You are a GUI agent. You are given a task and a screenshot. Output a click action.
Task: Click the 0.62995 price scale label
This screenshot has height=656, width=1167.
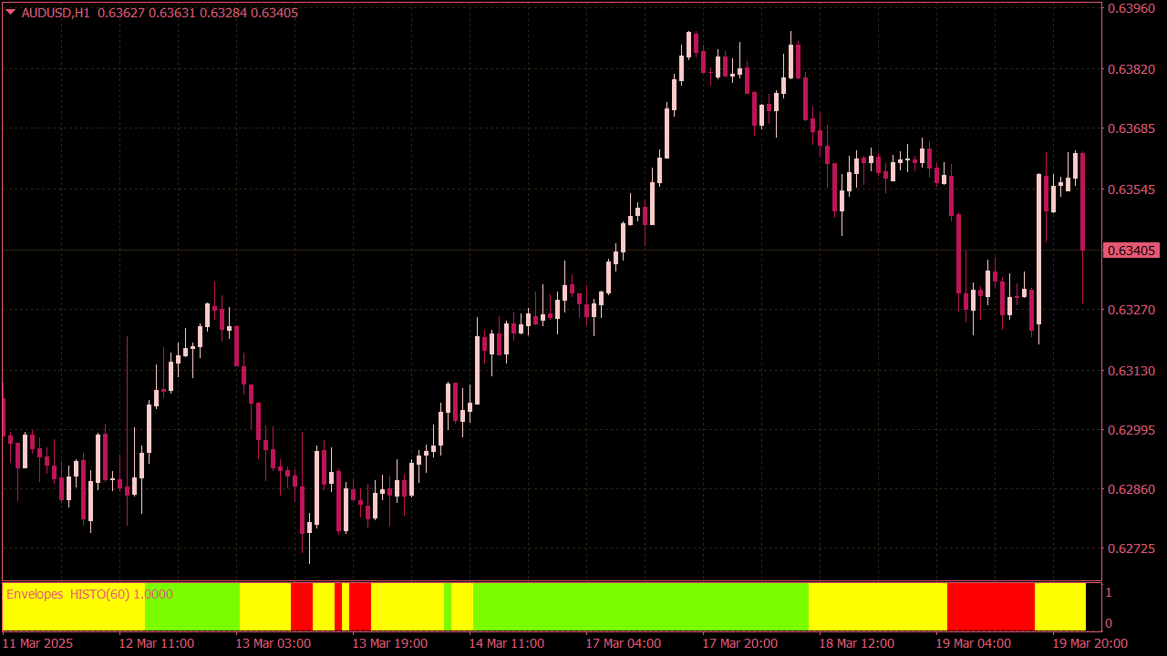coord(1131,430)
